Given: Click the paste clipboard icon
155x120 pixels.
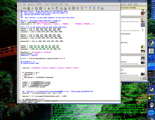Looking at the screenshot, I should point(57,8).
